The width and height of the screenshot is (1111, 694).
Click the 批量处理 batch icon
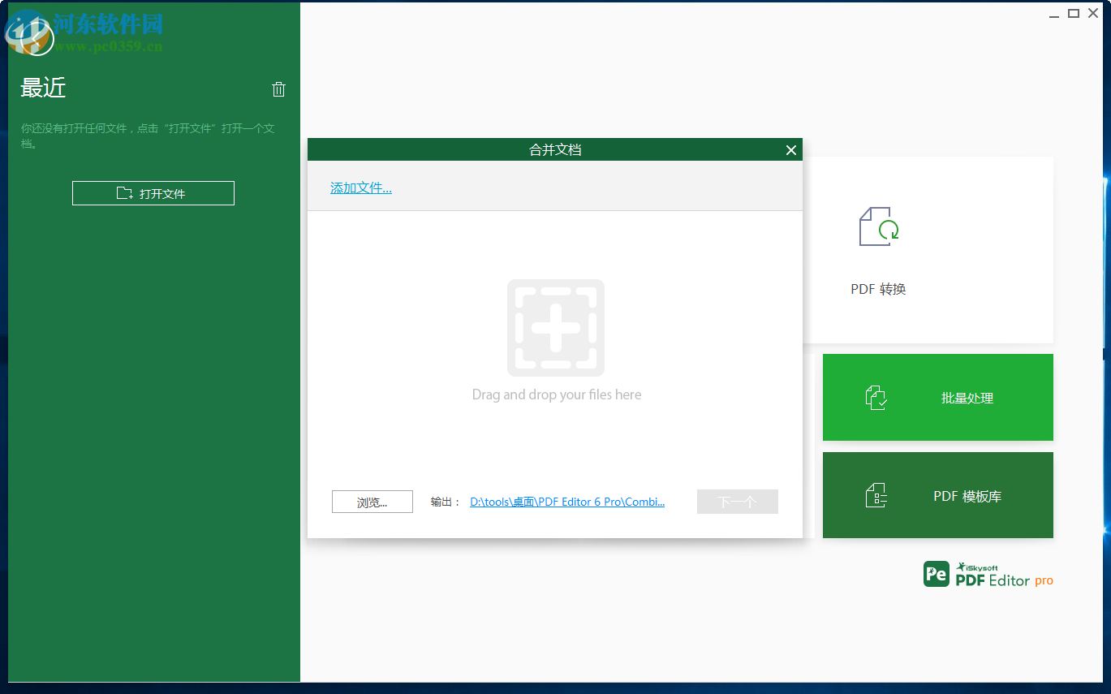click(876, 398)
